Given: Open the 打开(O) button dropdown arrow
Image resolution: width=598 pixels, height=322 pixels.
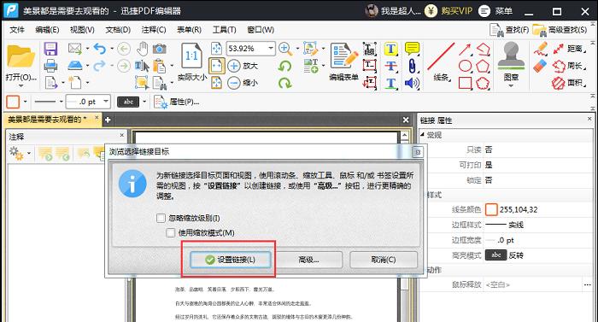Looking at the screenshot, I should pyautogui.click(x=21, y=86).
